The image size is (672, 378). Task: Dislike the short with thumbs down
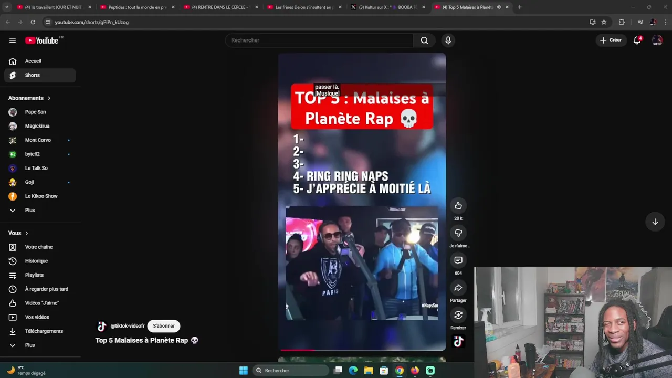click(458, 233)
